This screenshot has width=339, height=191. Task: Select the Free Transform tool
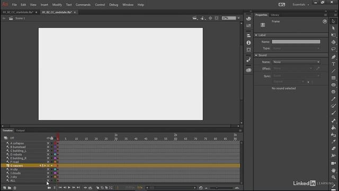[x=333, y=35]
